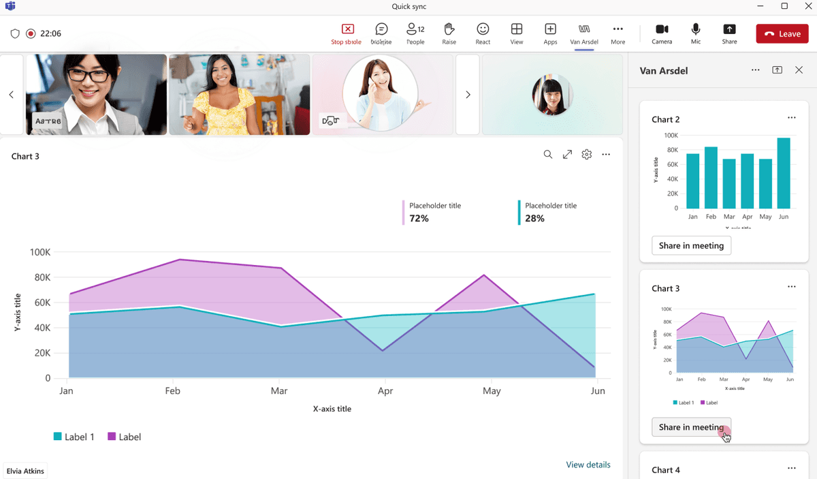Viewport: 817px width, 479px height.
Task: Close the Van Arsdel side panel
Action: coord(799,70)
